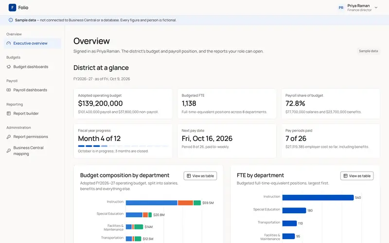
Task: Click the Next pay date card
Action: 227,141
